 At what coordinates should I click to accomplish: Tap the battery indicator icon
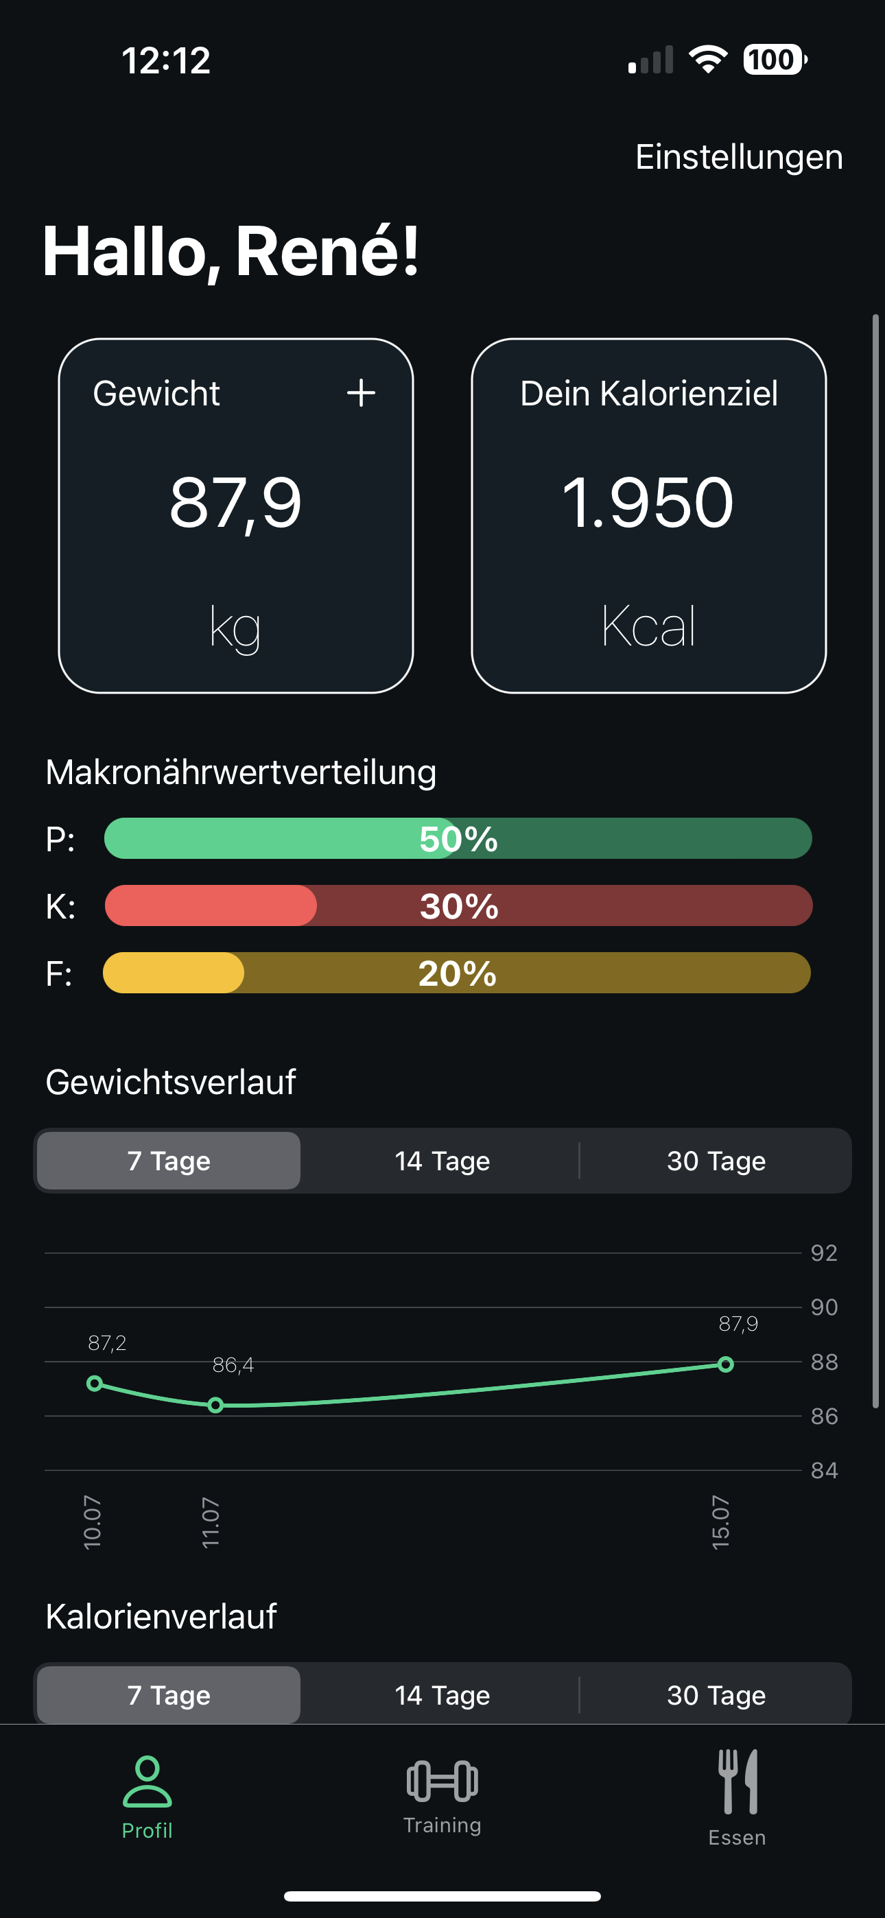click(775, 60)
